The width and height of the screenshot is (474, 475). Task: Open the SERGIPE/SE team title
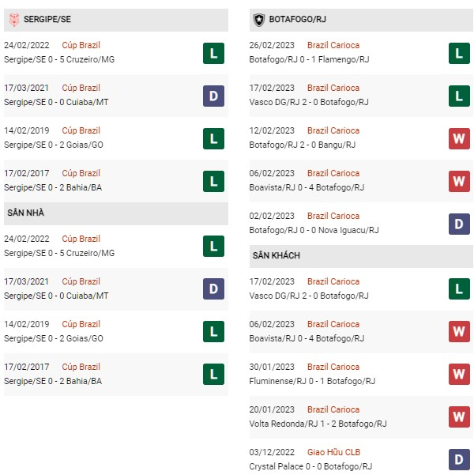coord(47,20)
